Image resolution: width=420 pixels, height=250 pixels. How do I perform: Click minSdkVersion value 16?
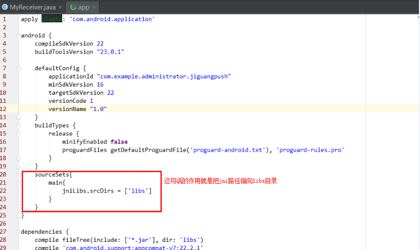tap(100, 85)
